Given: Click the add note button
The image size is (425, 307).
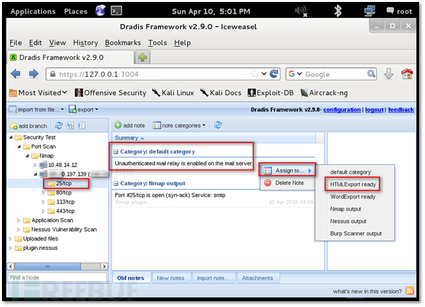Looking at the screenshot, I should click(x=129, y=125).
